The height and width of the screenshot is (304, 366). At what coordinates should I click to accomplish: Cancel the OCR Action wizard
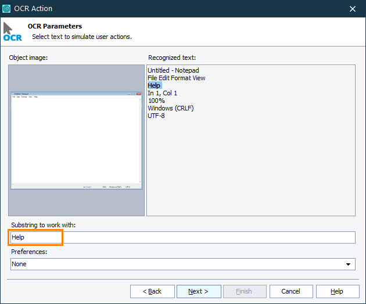tap(290, 291)
